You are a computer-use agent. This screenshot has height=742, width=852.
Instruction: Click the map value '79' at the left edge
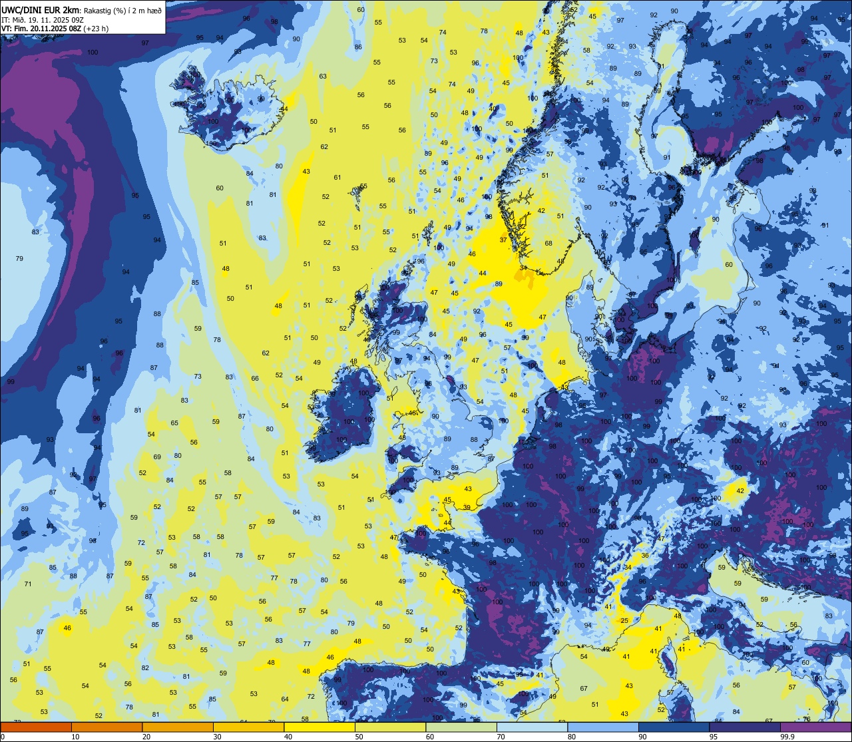[19, 258]
